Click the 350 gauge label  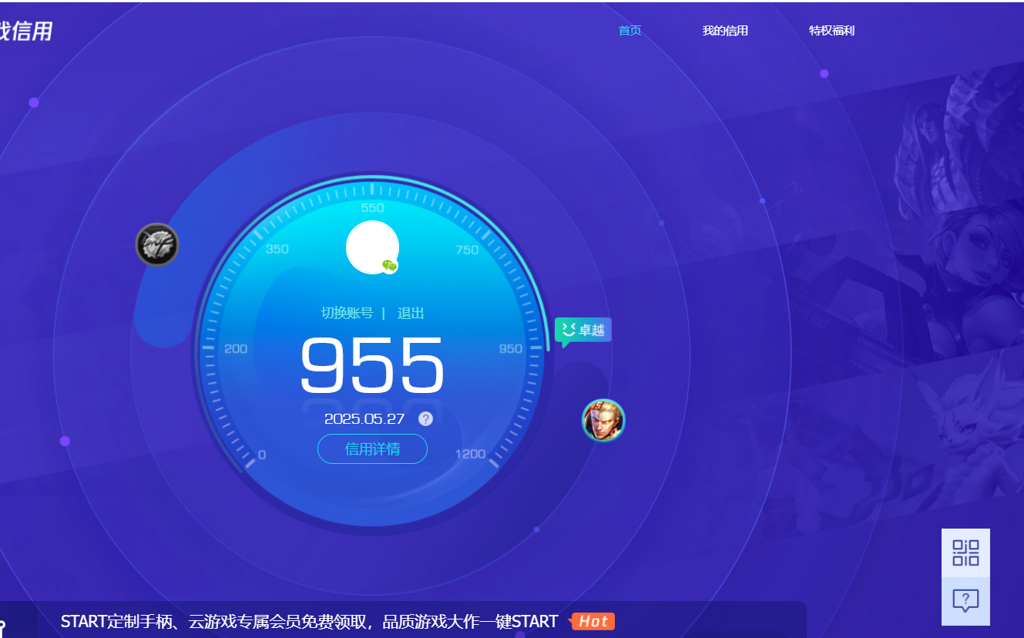click(277, 250)
